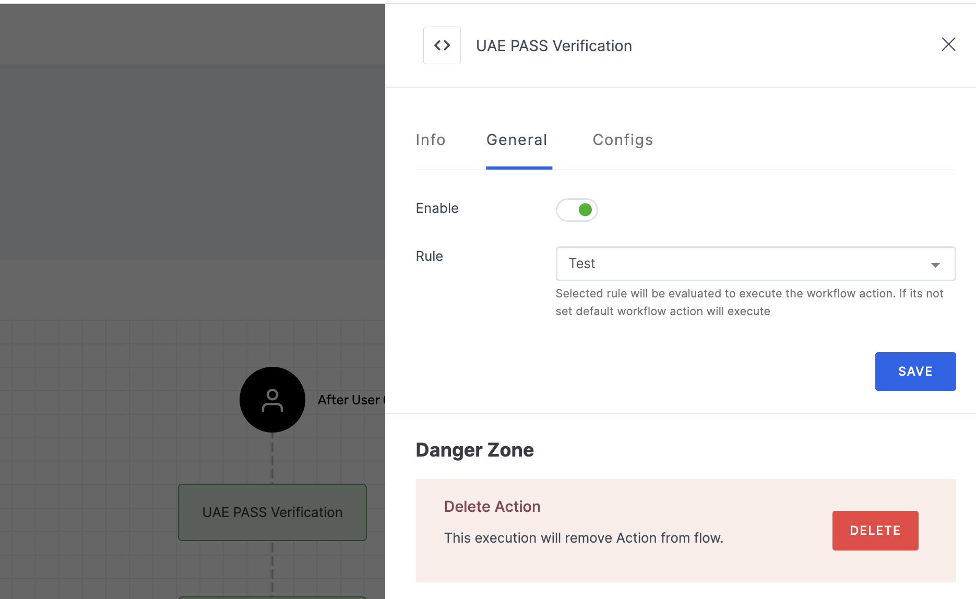This screenshot has height=599, width=976.
Task: Open the Configs tab
Action: coord(623,140)
